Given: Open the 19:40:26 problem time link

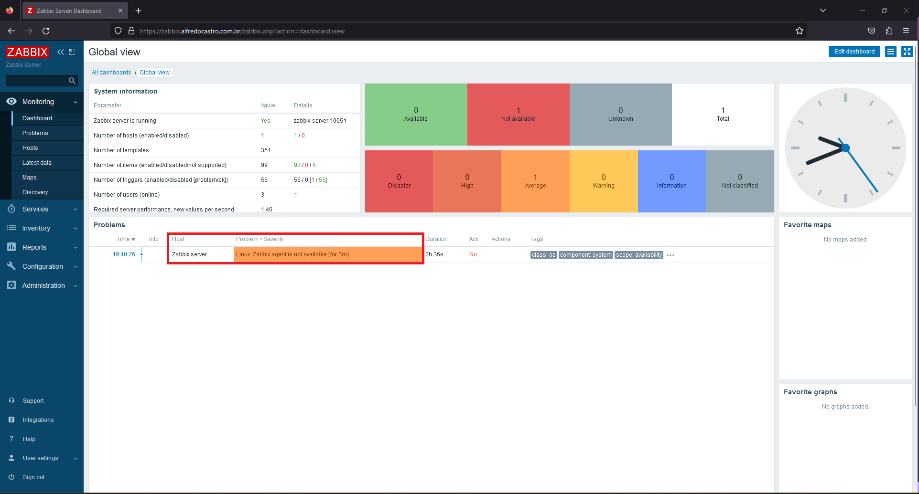Looking at the screenshot, I should (x=124, y=254).
